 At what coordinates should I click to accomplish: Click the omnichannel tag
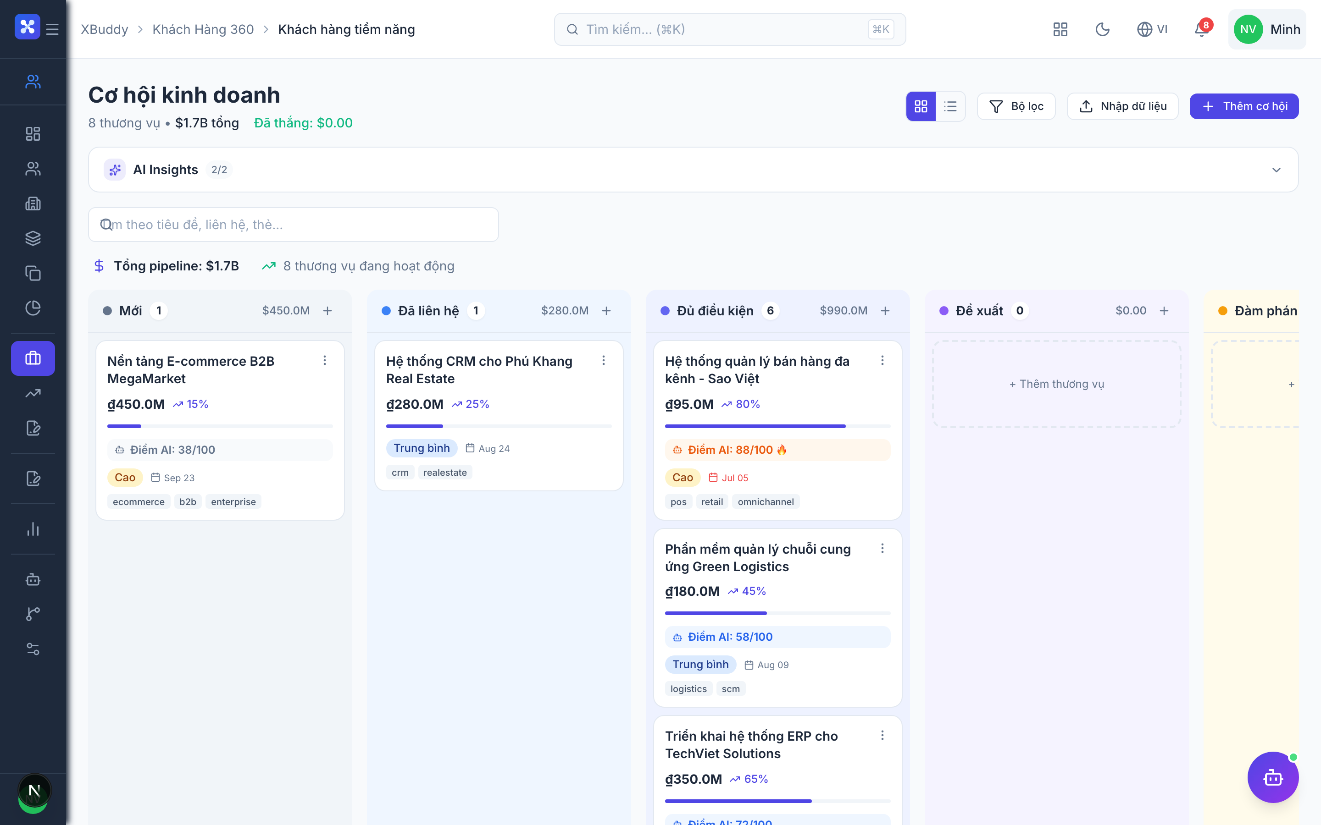pos(765,501)
